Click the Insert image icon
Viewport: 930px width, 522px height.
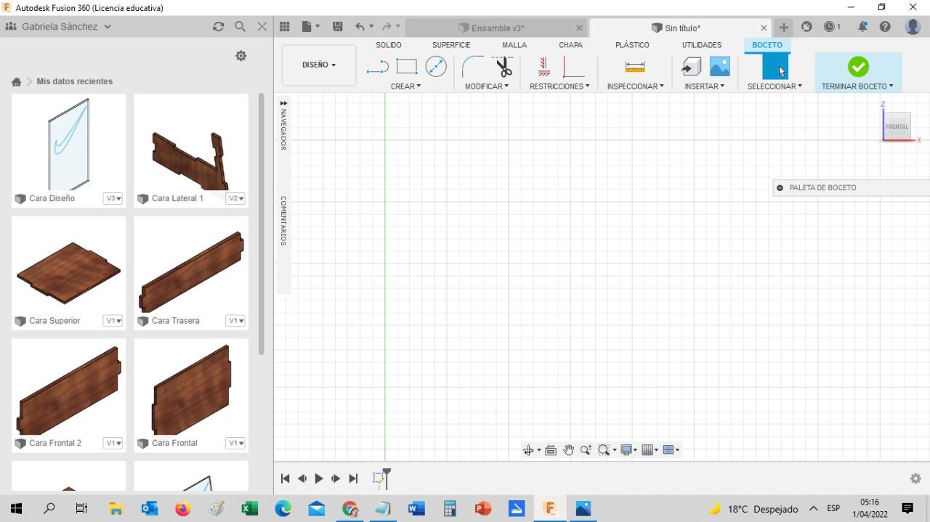pyautogui.click(x=719, y=67)
